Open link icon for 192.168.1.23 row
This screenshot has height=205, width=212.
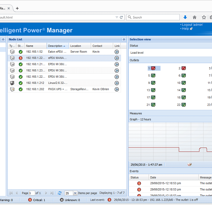(x=117, y=70)
